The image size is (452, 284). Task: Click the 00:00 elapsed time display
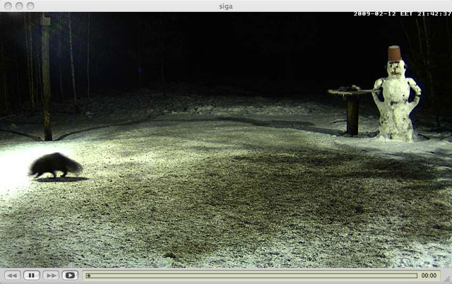(x=429, y=276)
